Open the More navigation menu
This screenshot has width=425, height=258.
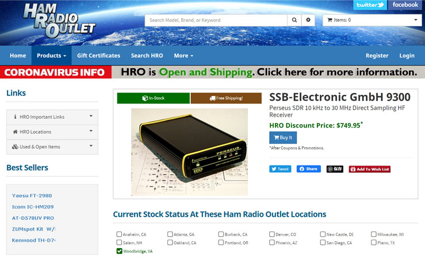point(183,56)
